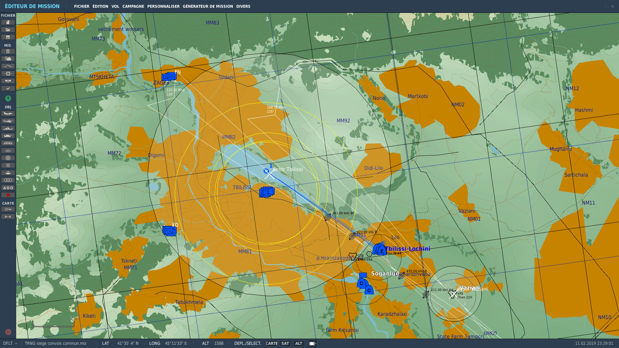Open the shapes drawing tool
This screenshot has width=619, height=348.
pyautogui.click(x=8, y=188)
